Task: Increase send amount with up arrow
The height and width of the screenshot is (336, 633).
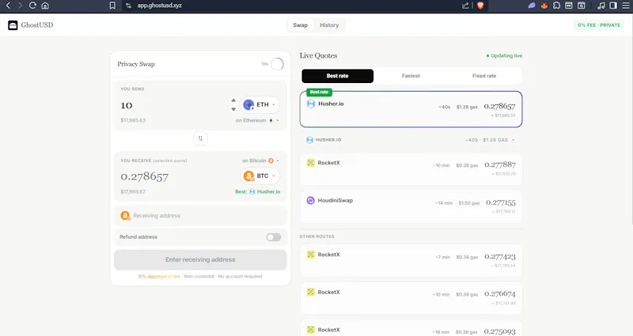Action: 233,100
